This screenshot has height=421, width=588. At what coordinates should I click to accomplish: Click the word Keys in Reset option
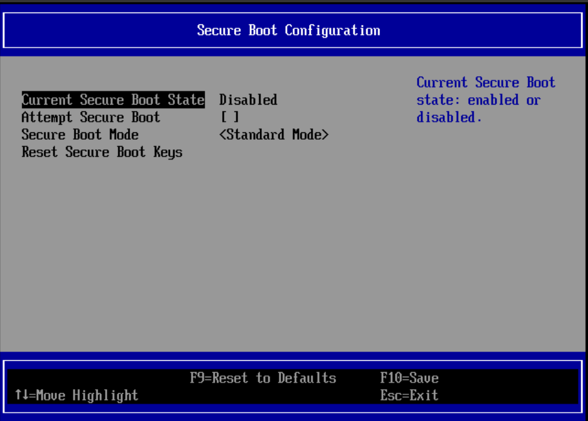click(x=168, y=153)
